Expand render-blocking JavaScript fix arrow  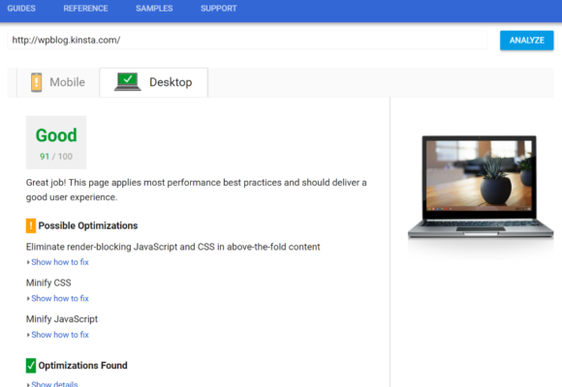pos(28,262)
